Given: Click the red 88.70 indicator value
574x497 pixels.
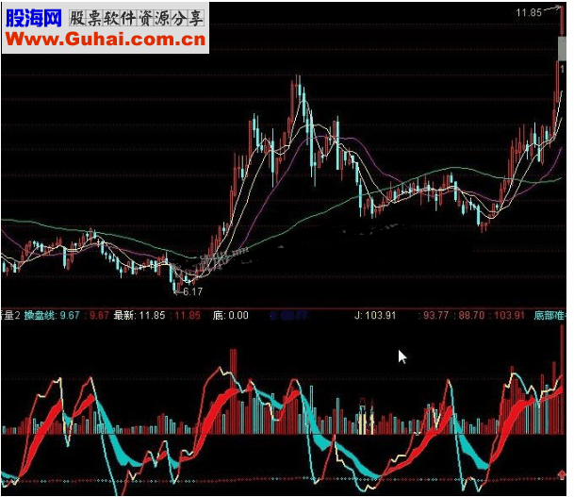Looking at the screenshot, I should click(x=471, y=315).
